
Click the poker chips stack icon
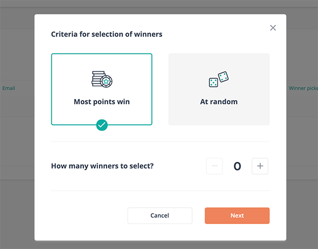click(x=102, y=79)
